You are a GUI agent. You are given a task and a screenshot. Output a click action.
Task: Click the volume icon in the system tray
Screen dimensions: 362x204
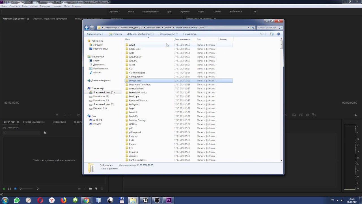coord(342,200)
